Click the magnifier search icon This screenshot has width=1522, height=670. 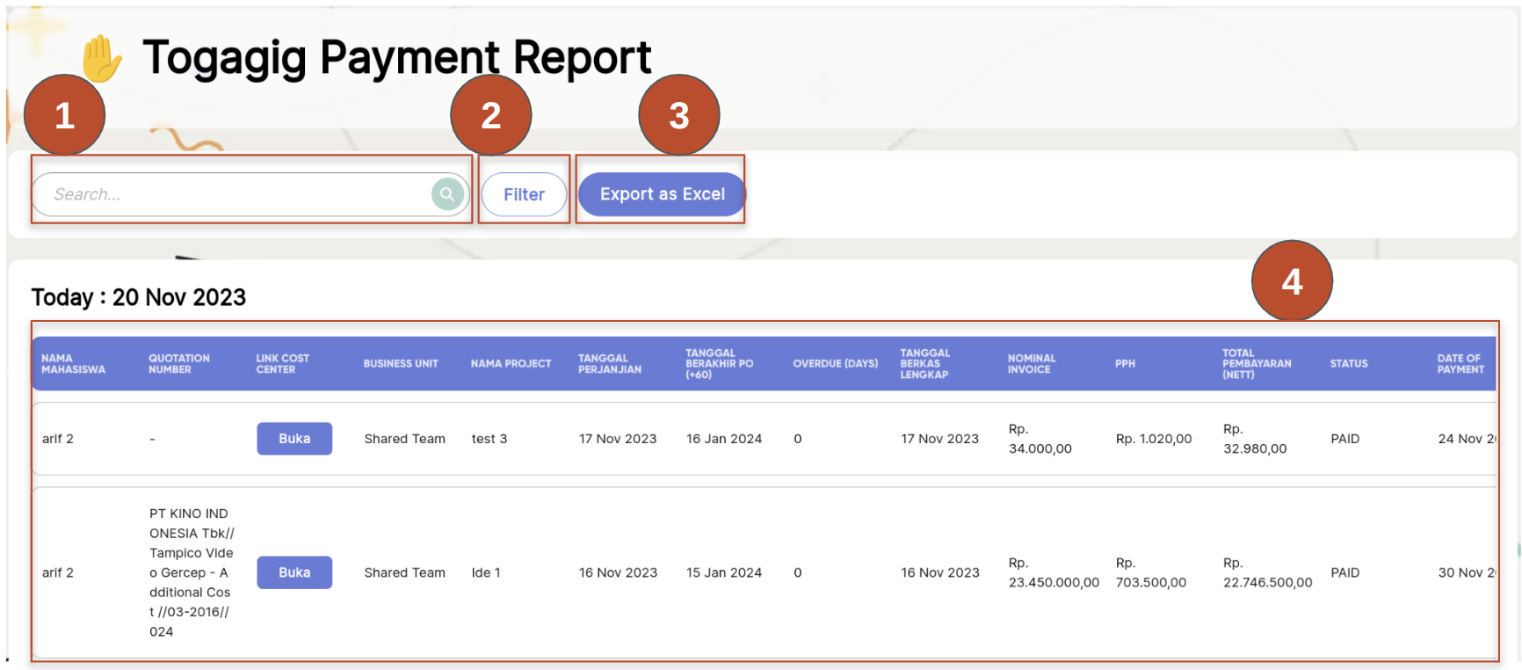tap(447, 194)
